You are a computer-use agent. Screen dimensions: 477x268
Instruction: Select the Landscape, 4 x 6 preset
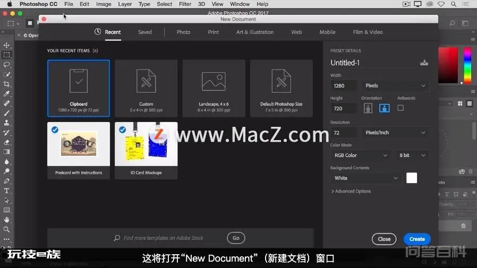[x=214, y=89]
